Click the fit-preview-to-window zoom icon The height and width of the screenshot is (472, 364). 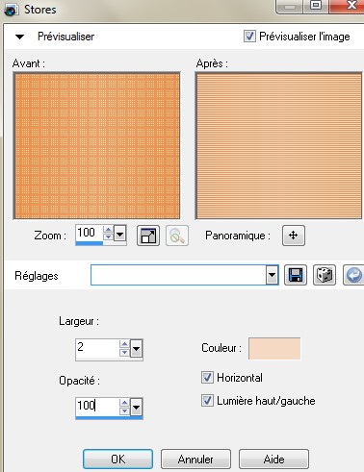(148, 236)
